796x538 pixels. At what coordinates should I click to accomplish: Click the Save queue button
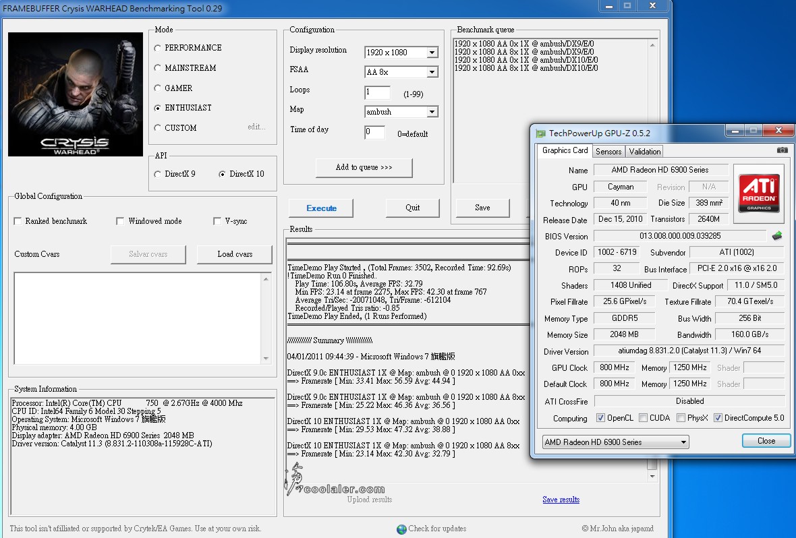[482, 208]
